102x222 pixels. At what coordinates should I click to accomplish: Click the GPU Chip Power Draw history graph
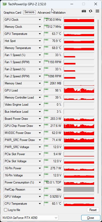click(79, 126)
